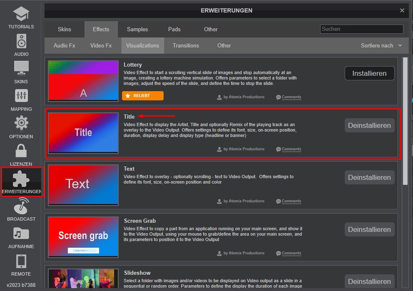Select the Transitions subtab

pos(186,46)
